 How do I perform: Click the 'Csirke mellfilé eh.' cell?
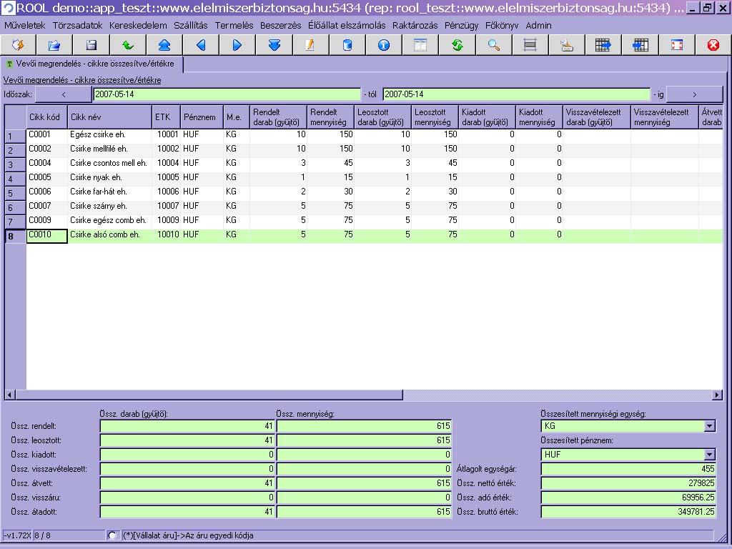(x=109, y=149)
